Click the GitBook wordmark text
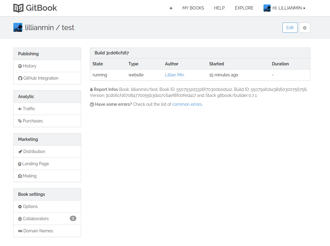 (41, 8)
